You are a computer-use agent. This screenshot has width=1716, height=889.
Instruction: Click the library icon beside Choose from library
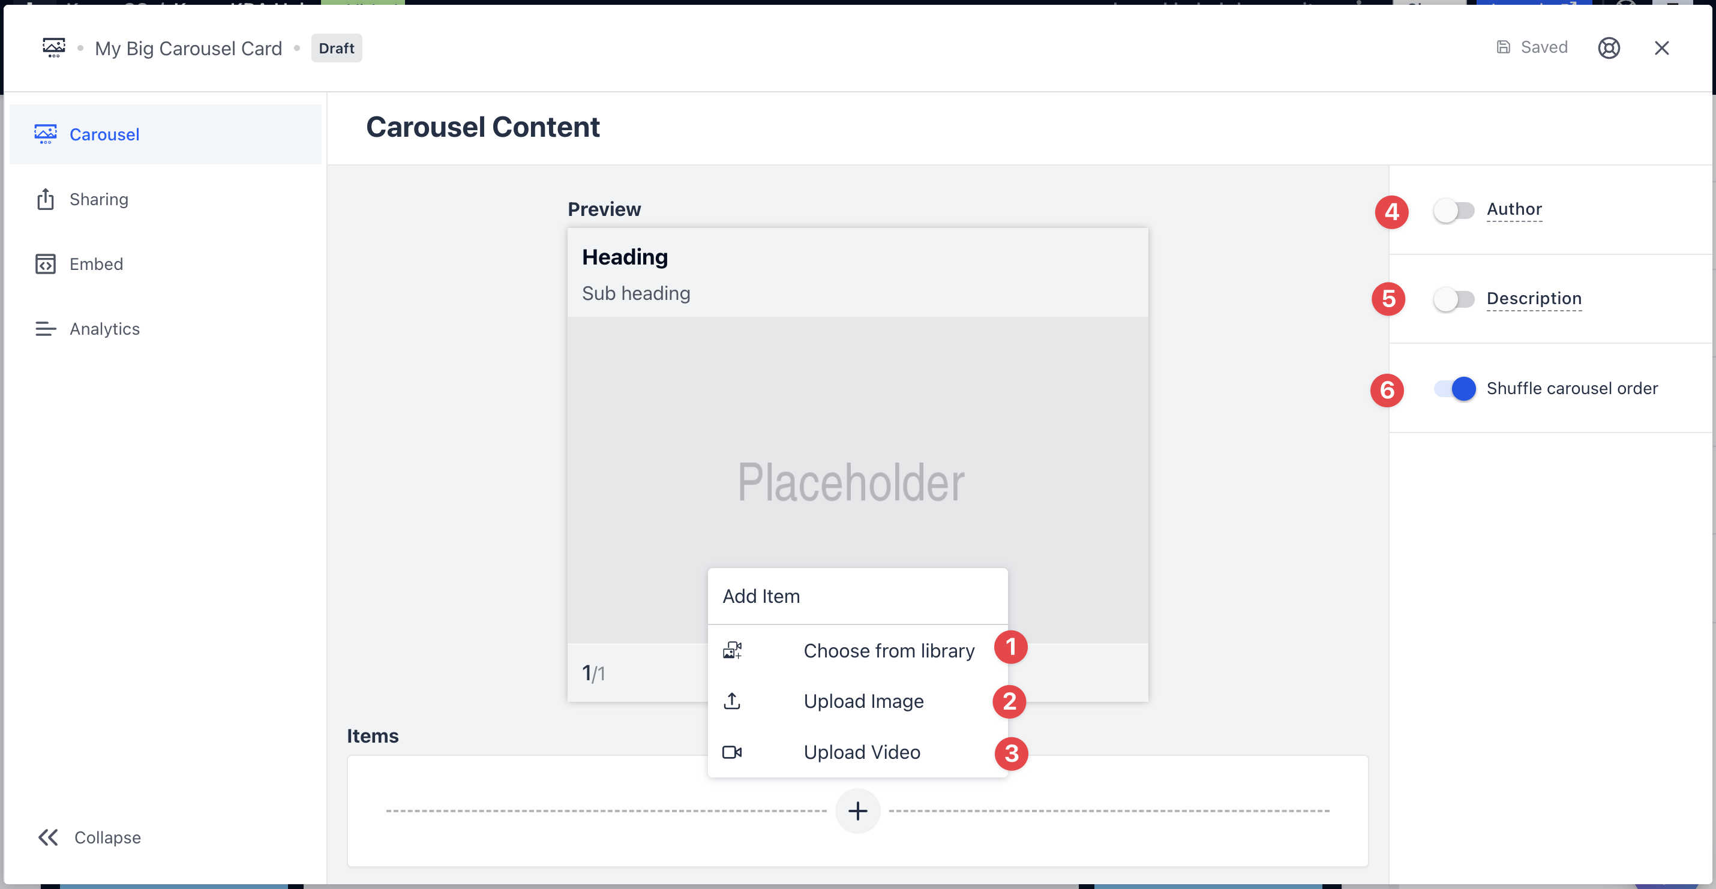click(732, 650)
